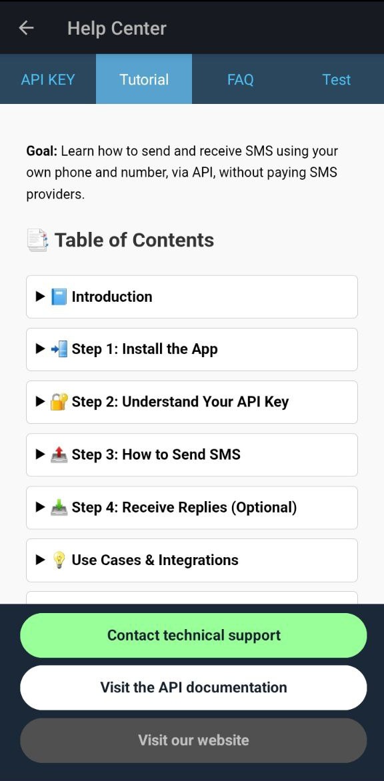Expand Step 4: Receive Replies (Optional)

[192, 508]
